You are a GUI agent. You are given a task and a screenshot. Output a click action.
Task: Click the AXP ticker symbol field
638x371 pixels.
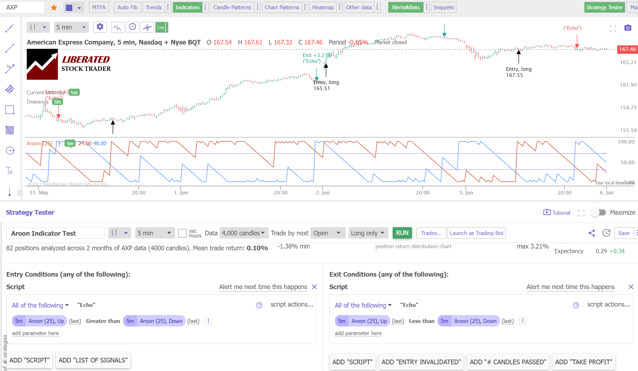[22, 7]
